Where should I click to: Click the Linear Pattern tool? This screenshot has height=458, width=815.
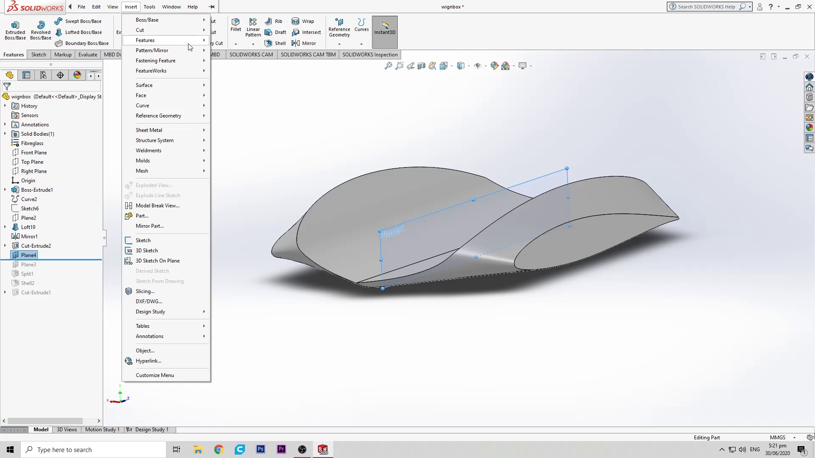tap(253, 28)
